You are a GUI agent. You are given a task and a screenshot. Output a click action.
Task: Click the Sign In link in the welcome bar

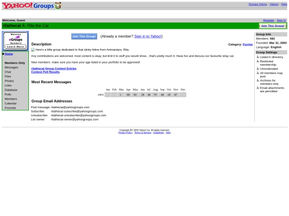[281, 20]
